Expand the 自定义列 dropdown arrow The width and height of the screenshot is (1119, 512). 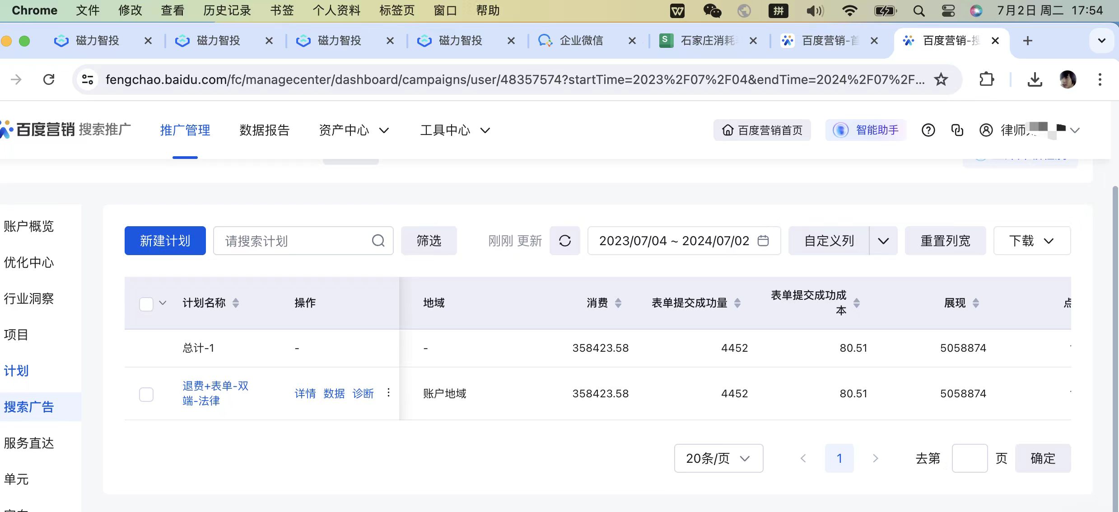pos(883,241)
